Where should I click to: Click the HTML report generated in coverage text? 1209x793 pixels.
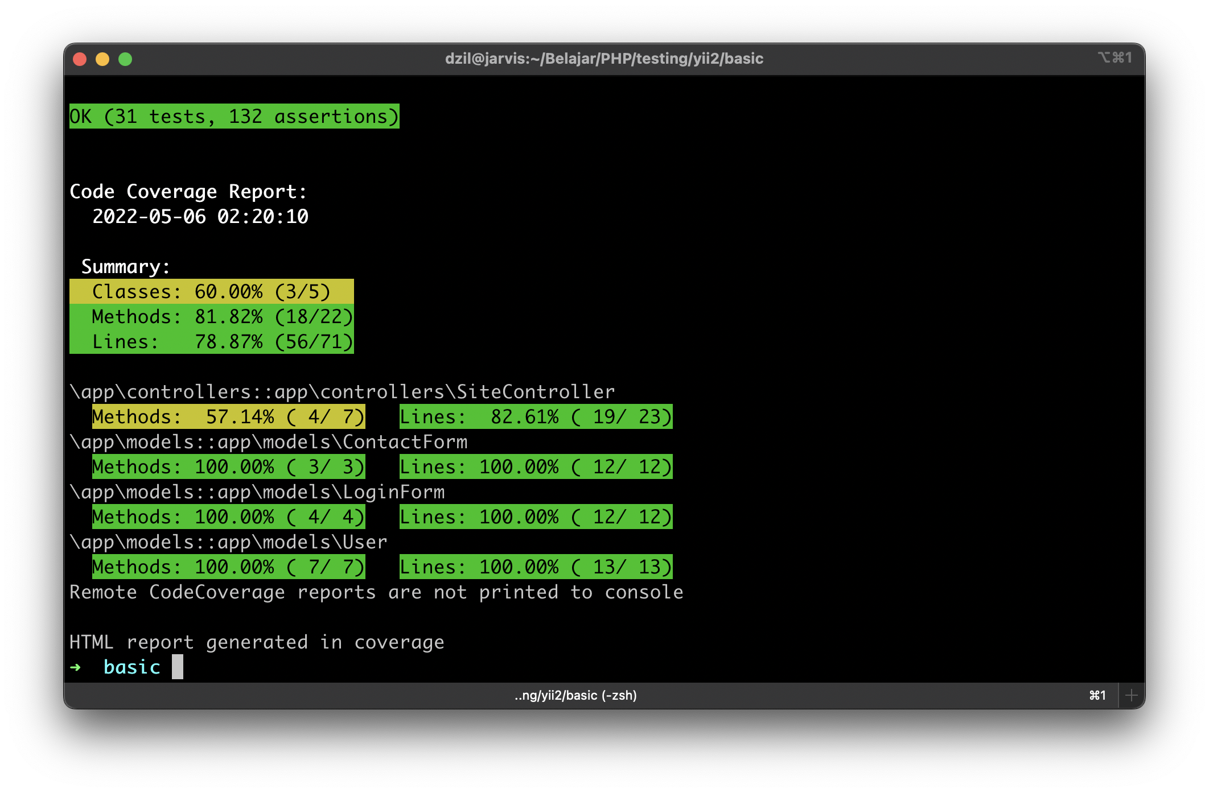[257, 642]
